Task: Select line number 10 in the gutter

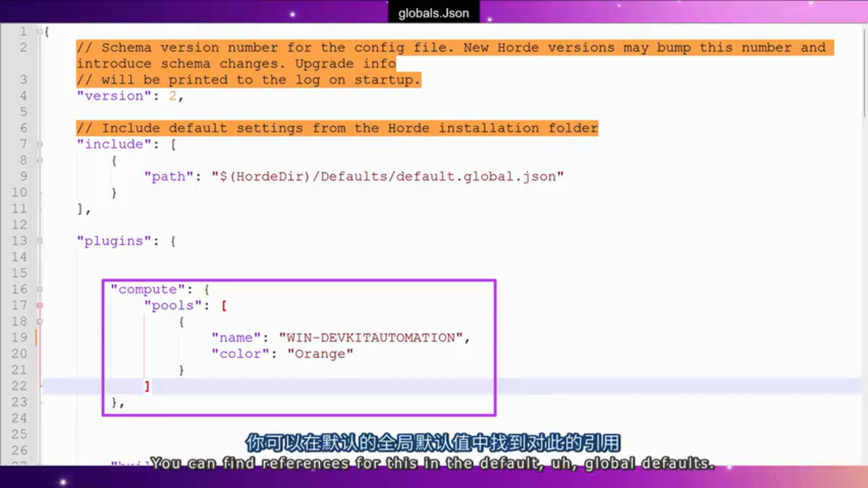Action: 20,192
